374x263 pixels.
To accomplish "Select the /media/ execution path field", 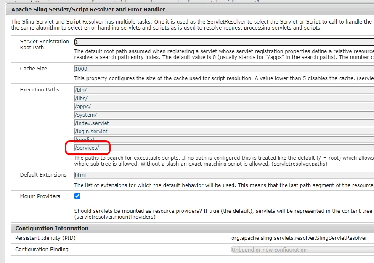I will (224, 140).
